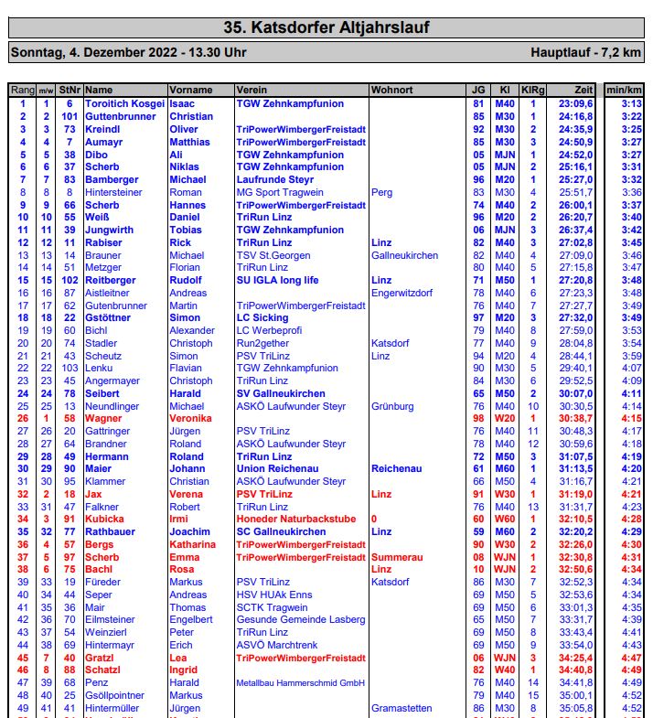Click club 'ASVÖ Marchtrenk'
This screenshot has width=653, height=718.
click(x=277, y=646)
